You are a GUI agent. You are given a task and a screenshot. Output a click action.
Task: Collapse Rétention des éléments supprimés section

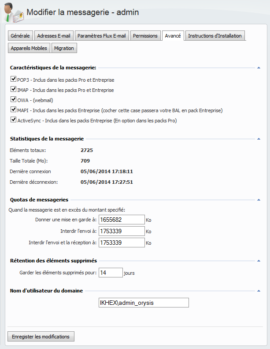pyautogui.click(x=259, y=261)
